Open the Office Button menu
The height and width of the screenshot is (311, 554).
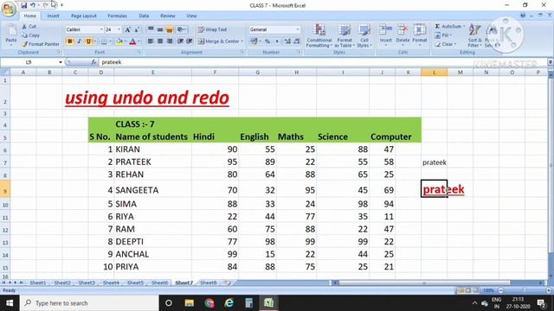[x=9, y=8]
